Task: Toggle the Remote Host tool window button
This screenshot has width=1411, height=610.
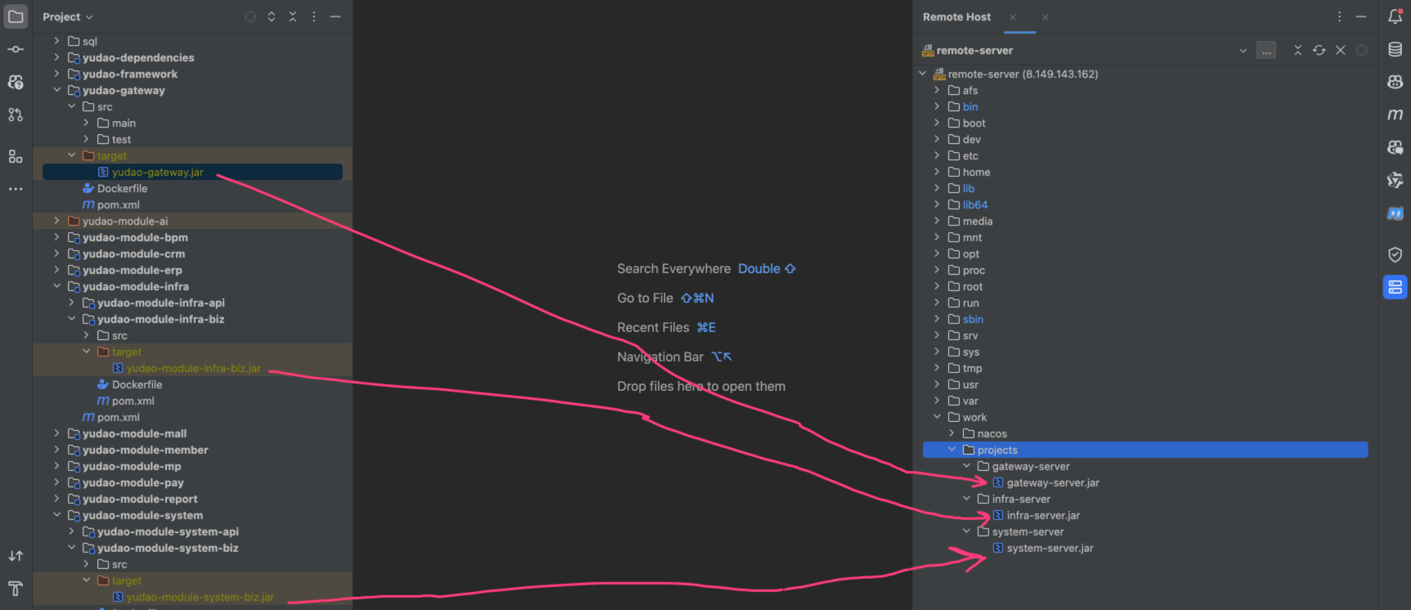Action: coord(1395,287)
